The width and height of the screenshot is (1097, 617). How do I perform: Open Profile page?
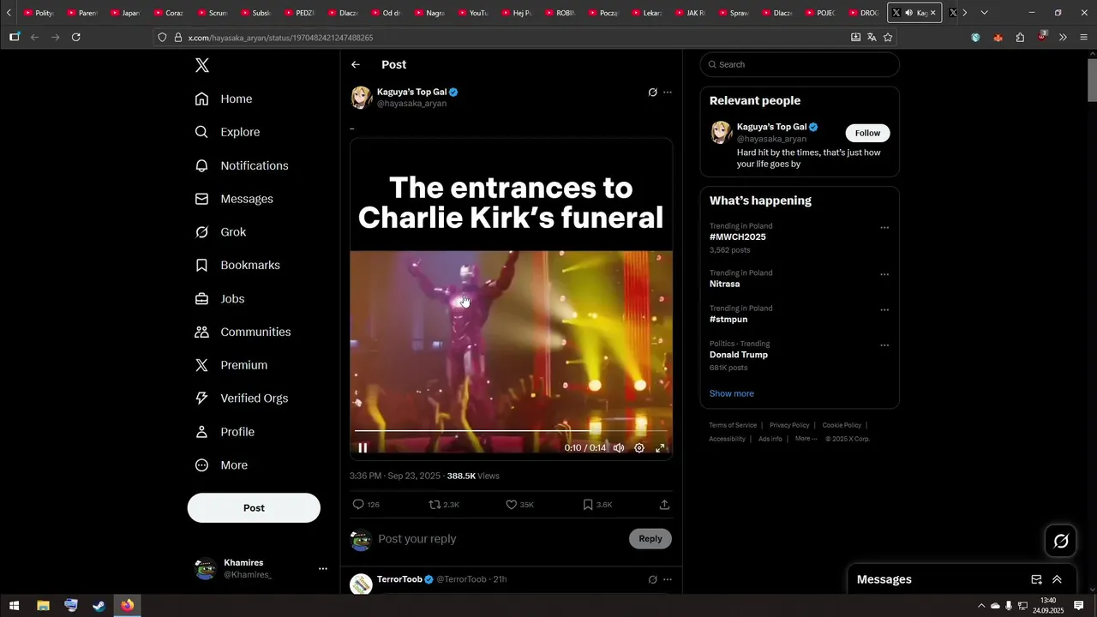pyautogui.click(x=225, y=432)
